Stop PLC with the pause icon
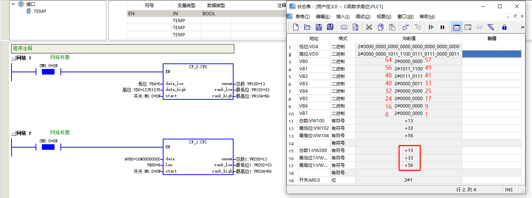 point(442,27)
